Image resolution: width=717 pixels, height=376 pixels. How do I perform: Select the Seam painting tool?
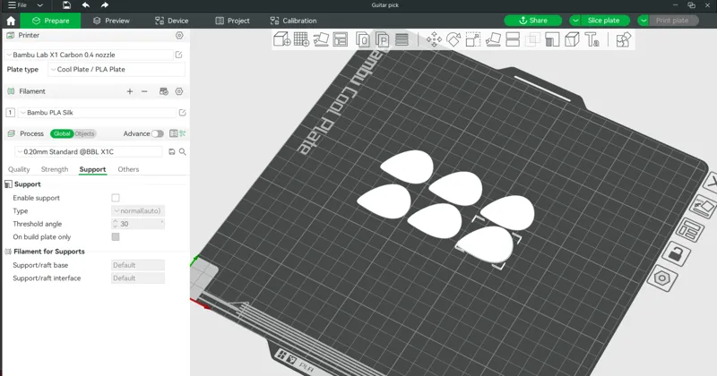(572, 39)
